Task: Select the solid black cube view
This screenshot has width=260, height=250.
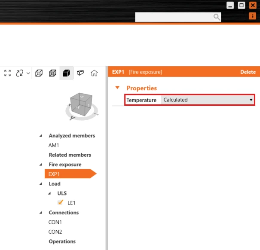Action: [67, 73]
